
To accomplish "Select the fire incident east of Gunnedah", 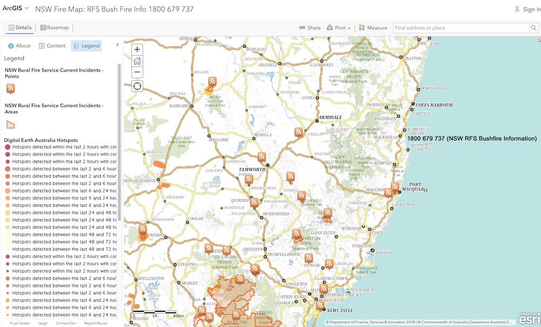I will click(261, 157).
